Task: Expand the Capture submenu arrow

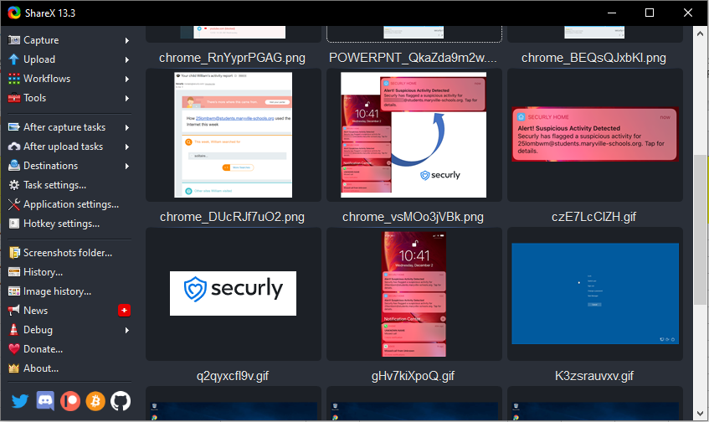Action: 127,40
